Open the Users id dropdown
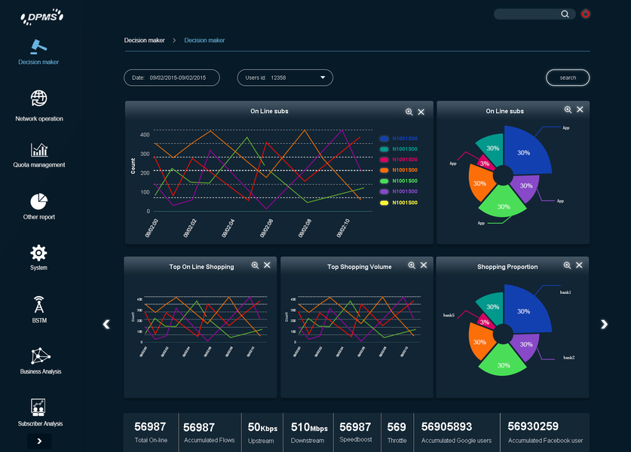 [285, 78]
